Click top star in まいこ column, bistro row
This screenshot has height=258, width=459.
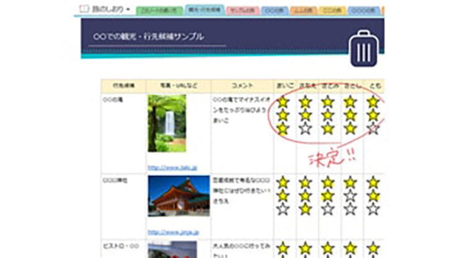(x=283, y=248)
